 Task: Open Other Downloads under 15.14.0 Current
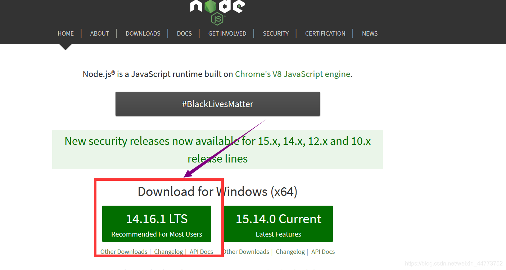click(x=246, y=252)
